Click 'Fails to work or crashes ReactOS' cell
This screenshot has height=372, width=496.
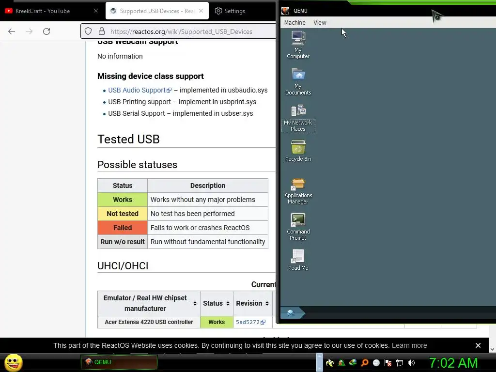[x=207, y=228]
